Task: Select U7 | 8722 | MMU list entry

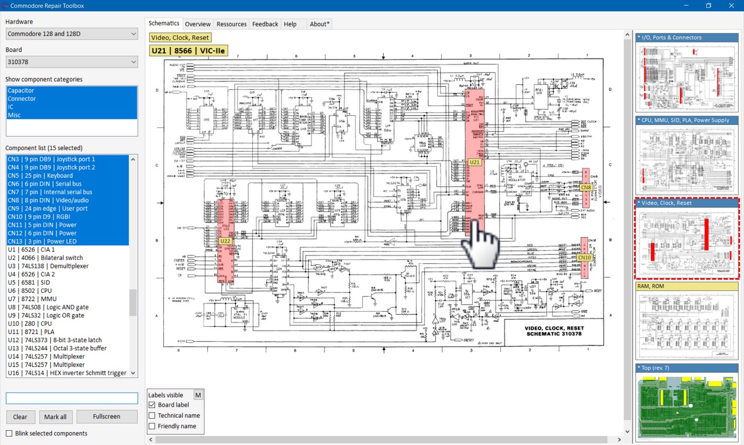Action: point(67,299)
